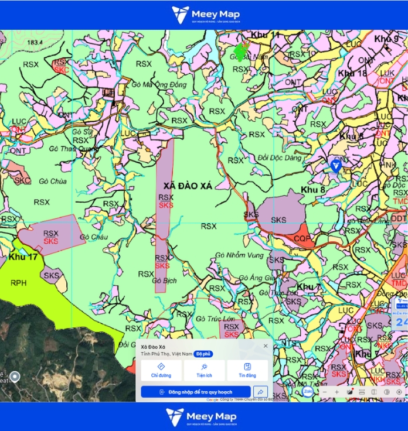The image size is (408, 431).
Task: Click the CQP zone label
Action: point(302,238)
